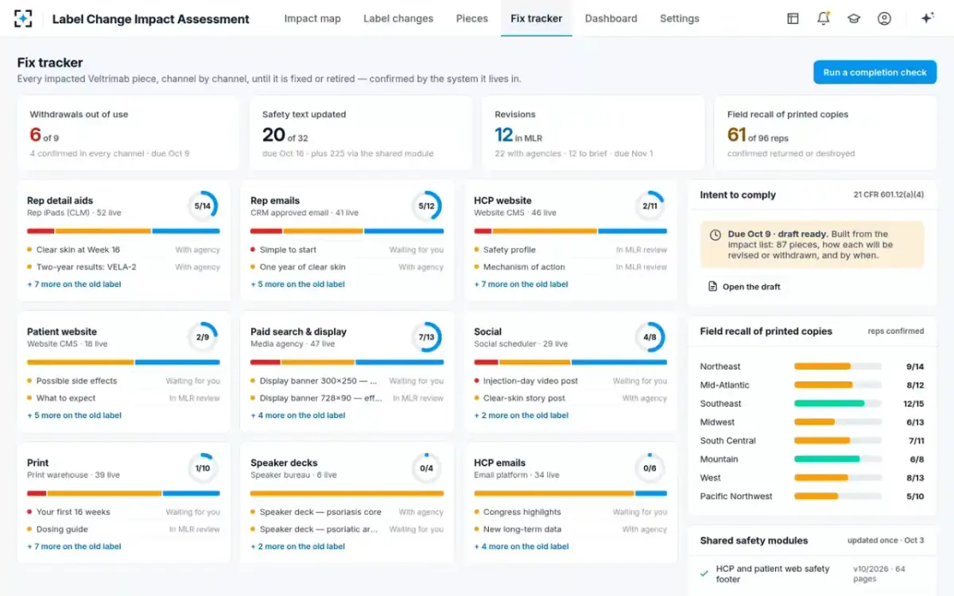Image resolution: width=954 pixels, height=596 pixels.
Task: Expand 7 more under Rep detail aids
Action: pyautogui.click(x=74, y=284)
